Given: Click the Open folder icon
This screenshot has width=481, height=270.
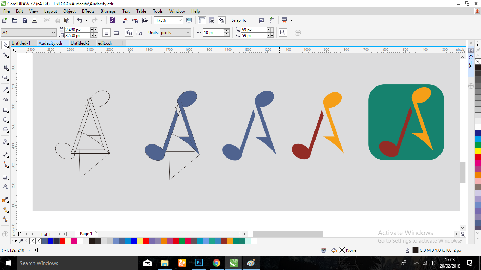Looking at the screenshot, I should click(14, 20).
